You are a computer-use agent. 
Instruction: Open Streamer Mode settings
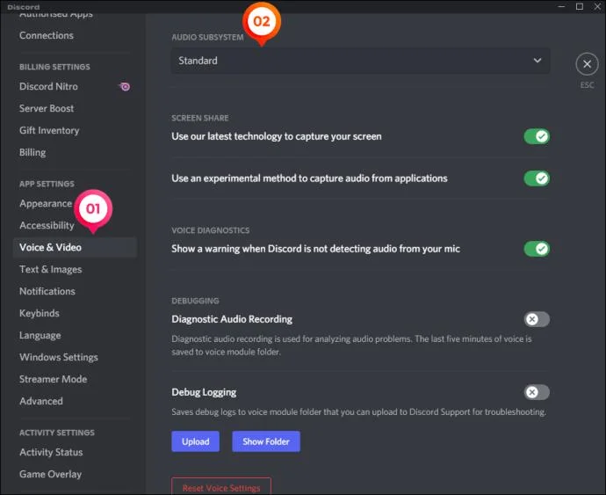[x=54, y=379]
